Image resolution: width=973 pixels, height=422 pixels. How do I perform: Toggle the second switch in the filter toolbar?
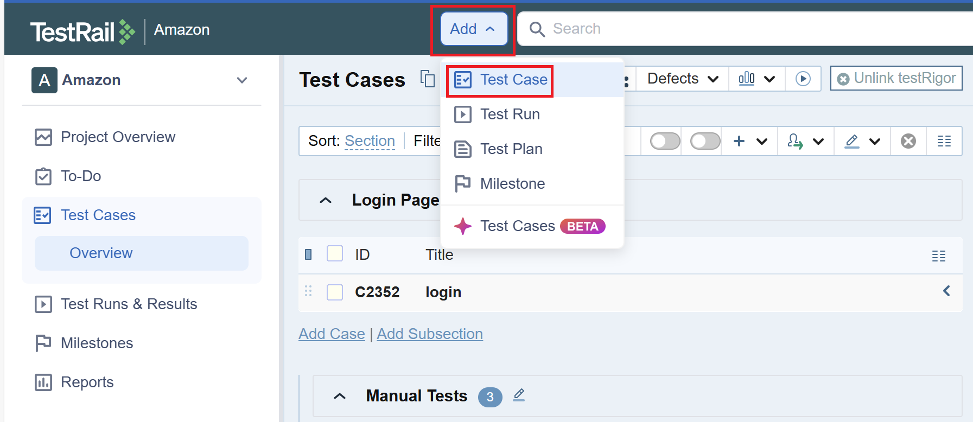705,141
